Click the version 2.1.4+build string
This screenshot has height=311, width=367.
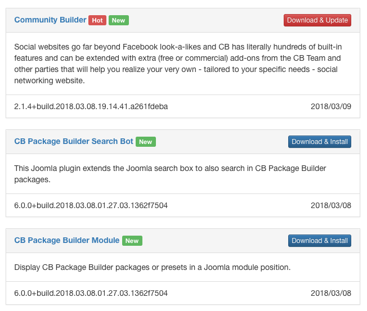(91, 106)
